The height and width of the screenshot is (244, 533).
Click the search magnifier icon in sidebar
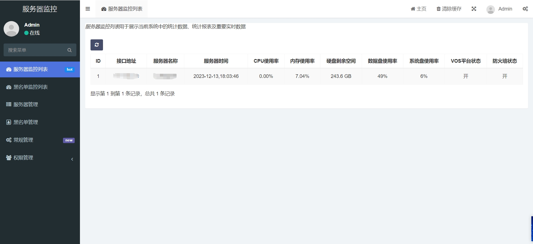tap(69, 50)
